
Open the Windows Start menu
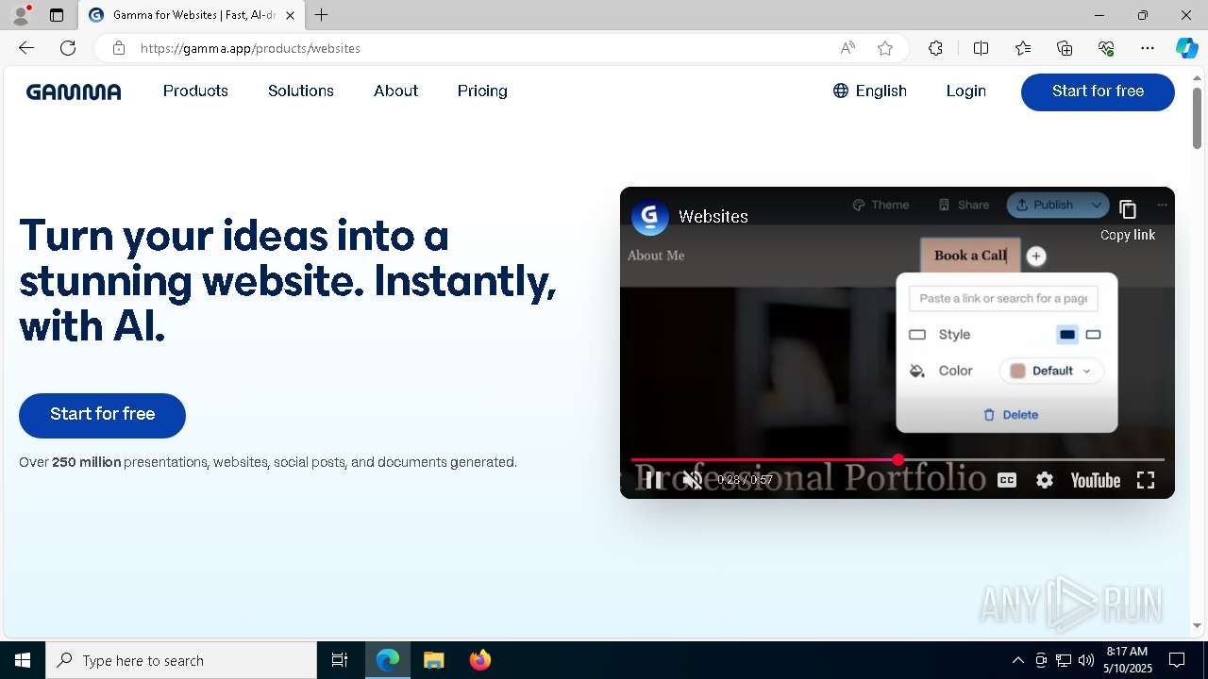click(23, 660)
